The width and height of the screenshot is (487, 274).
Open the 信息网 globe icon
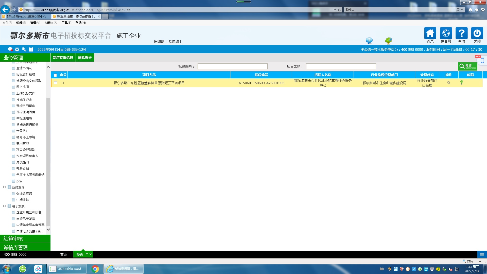[x=446, y=33]
